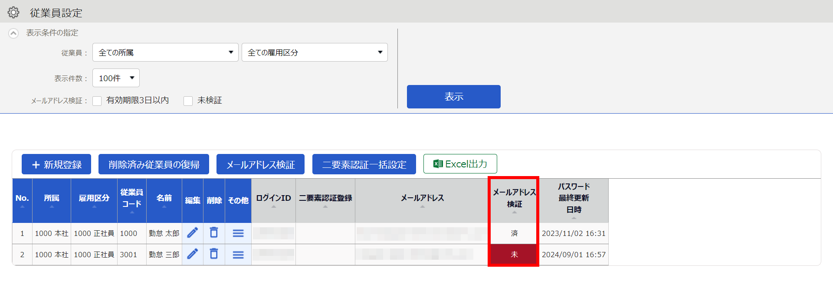Click the settings gear icon beside 従業員設定

pyautogui.click(x=13, y=13)
